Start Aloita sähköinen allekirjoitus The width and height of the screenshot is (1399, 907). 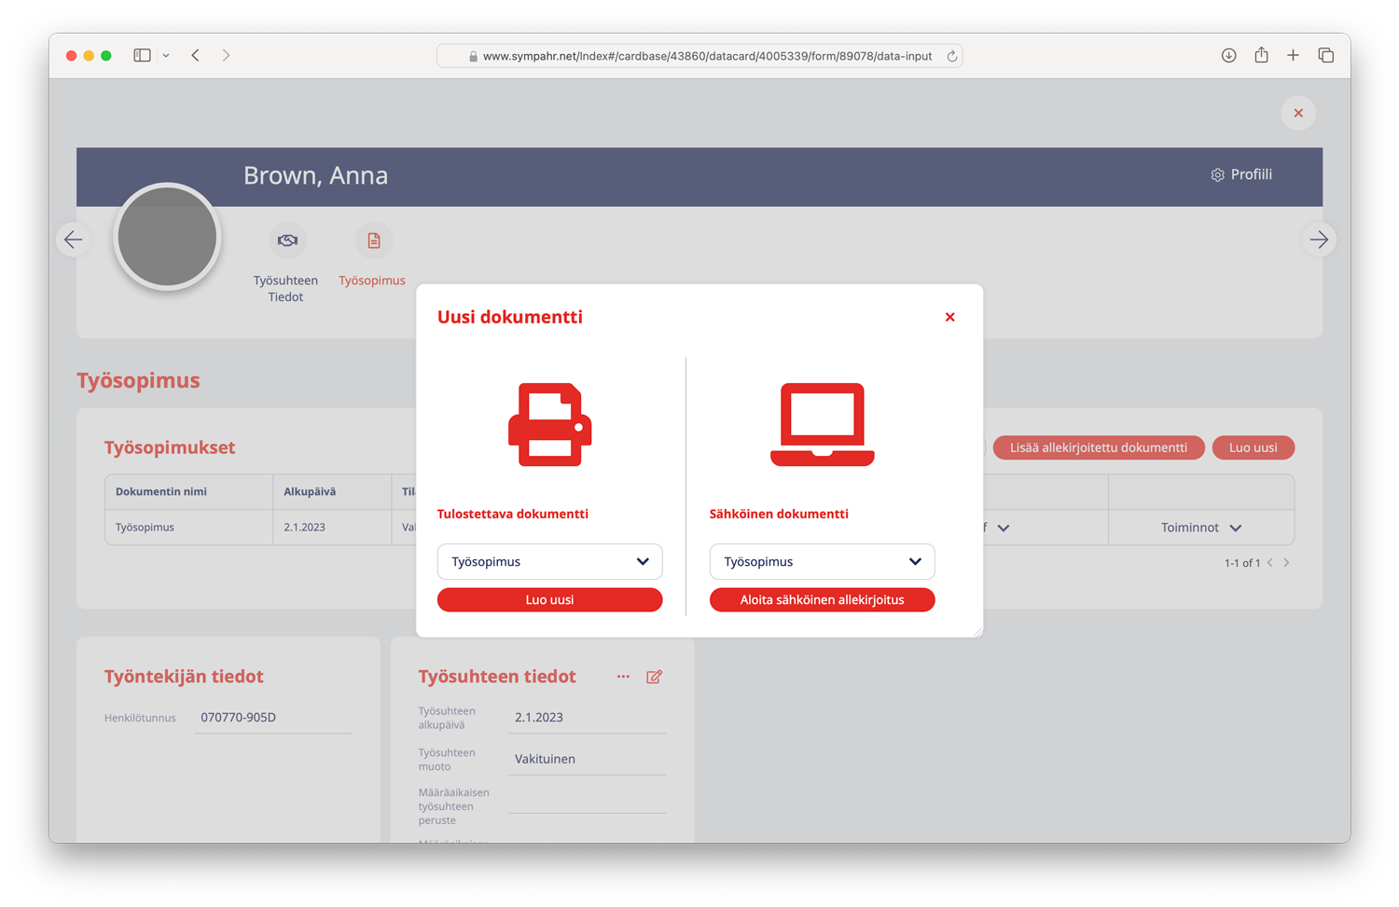pos(822,599)
